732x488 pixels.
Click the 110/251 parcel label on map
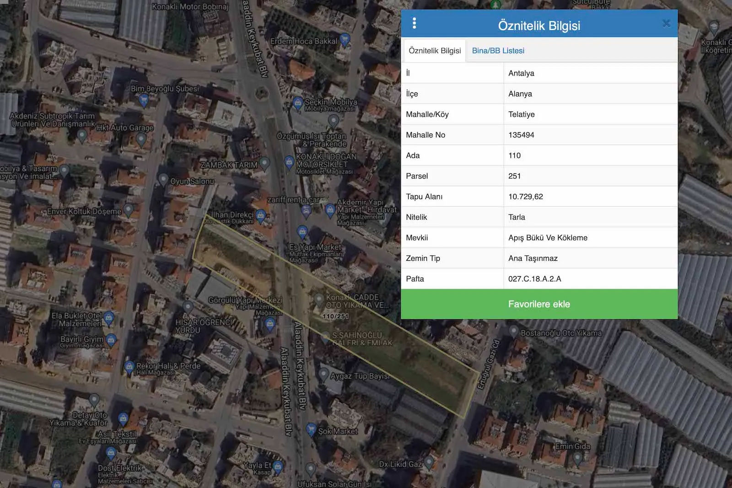click(335, 316)
